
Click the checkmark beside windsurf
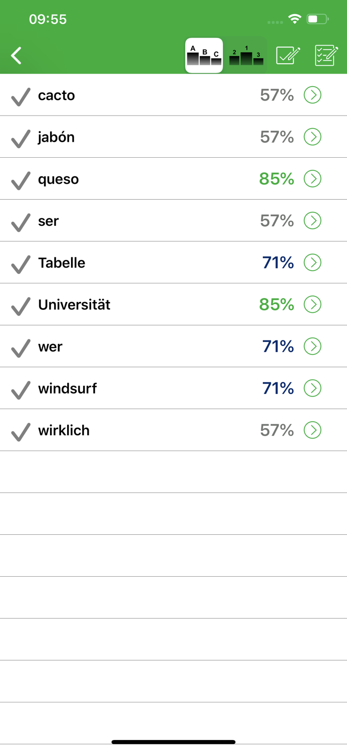click(20, 388)
